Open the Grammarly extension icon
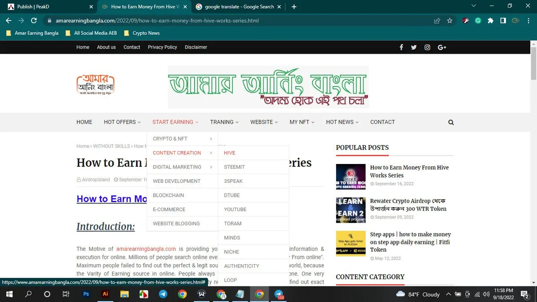 (x=478, y=21)
